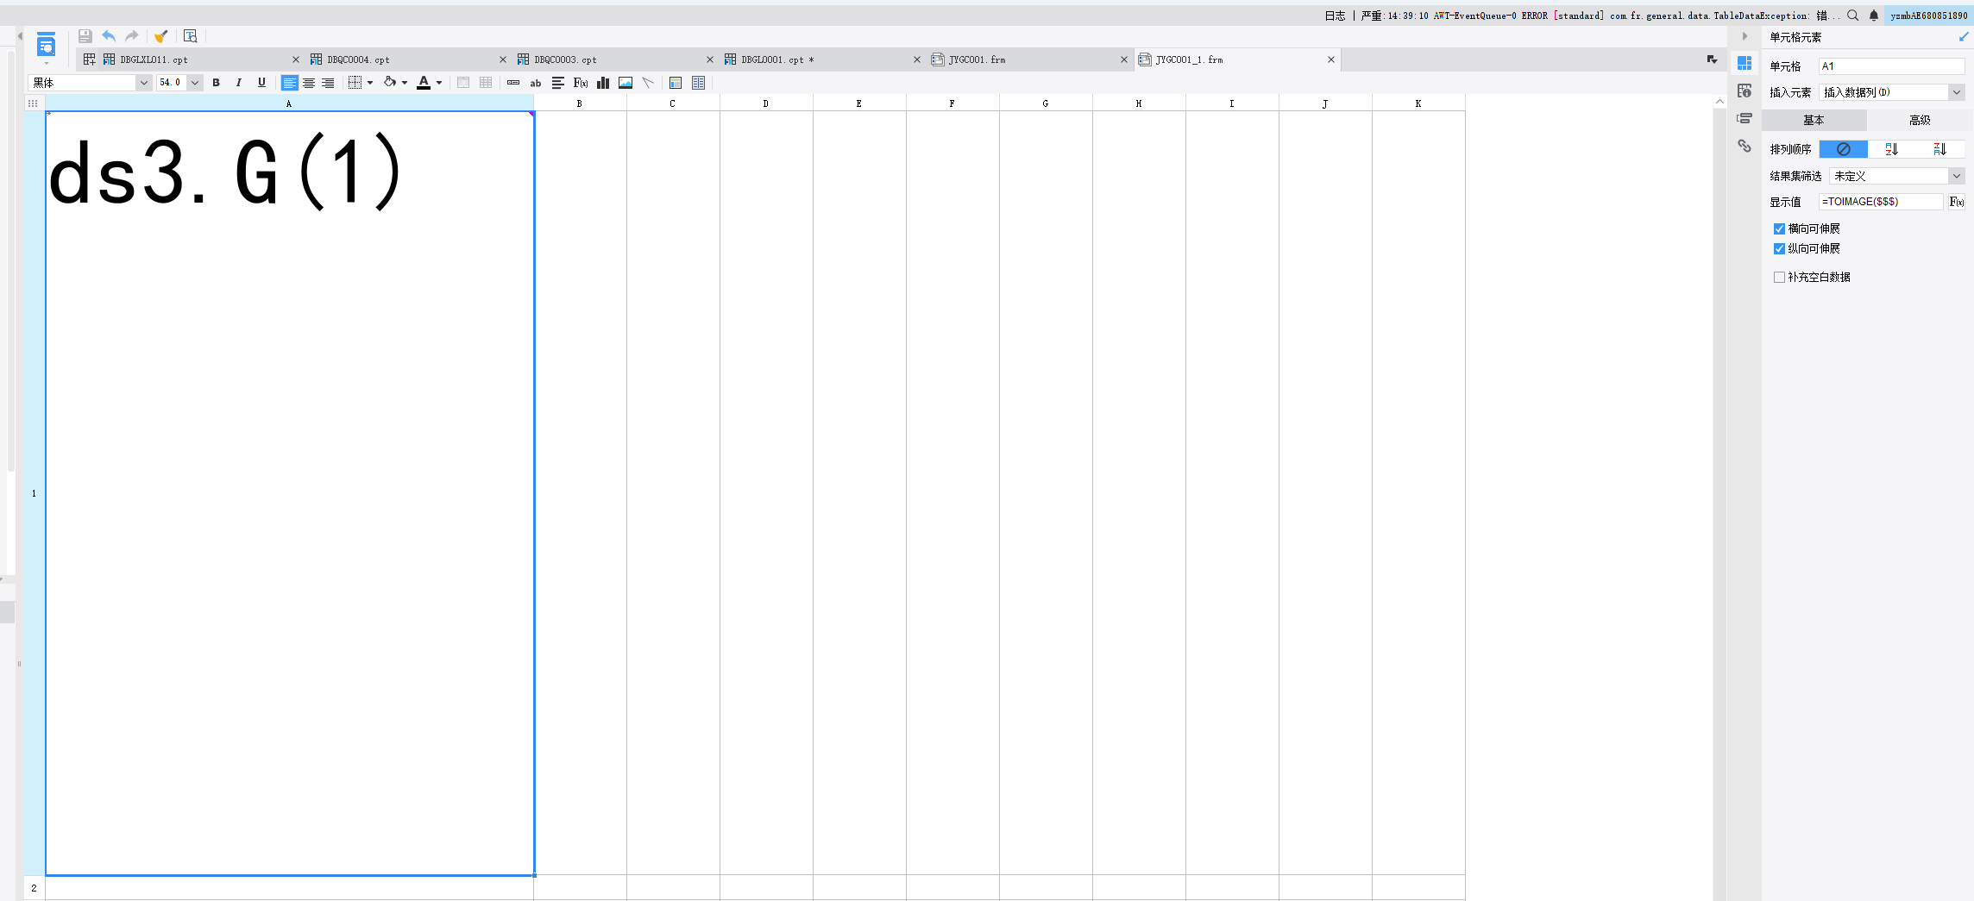Open the cell attributes panel icon

(1745, 91)
